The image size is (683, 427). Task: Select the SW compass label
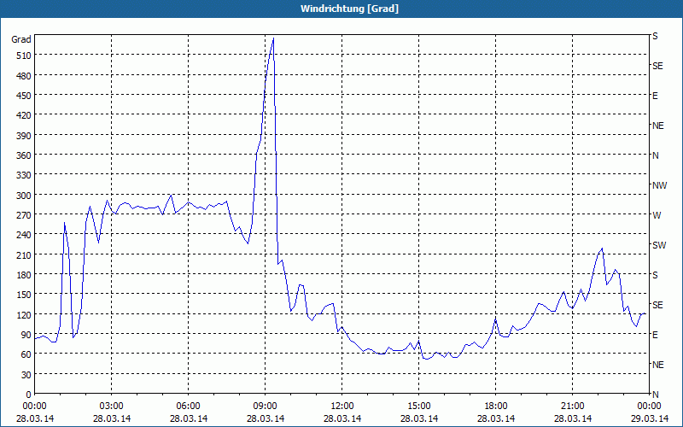click(x=659, y=245)
